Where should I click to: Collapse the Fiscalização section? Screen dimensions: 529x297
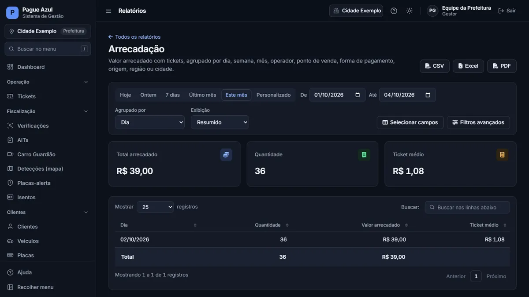[48, 111]
